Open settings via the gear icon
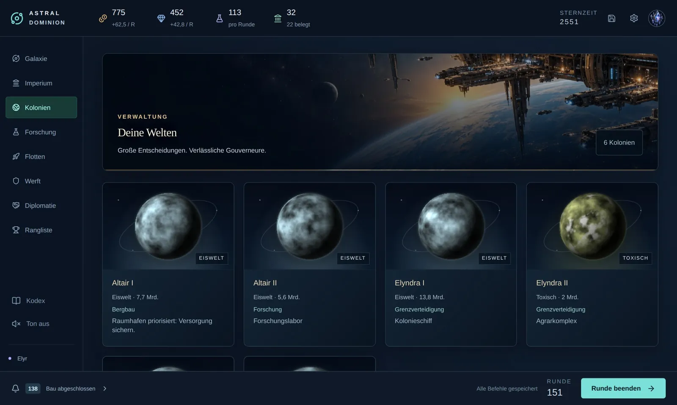The height and width of the screenshot is (405, 677). [634, 18]
